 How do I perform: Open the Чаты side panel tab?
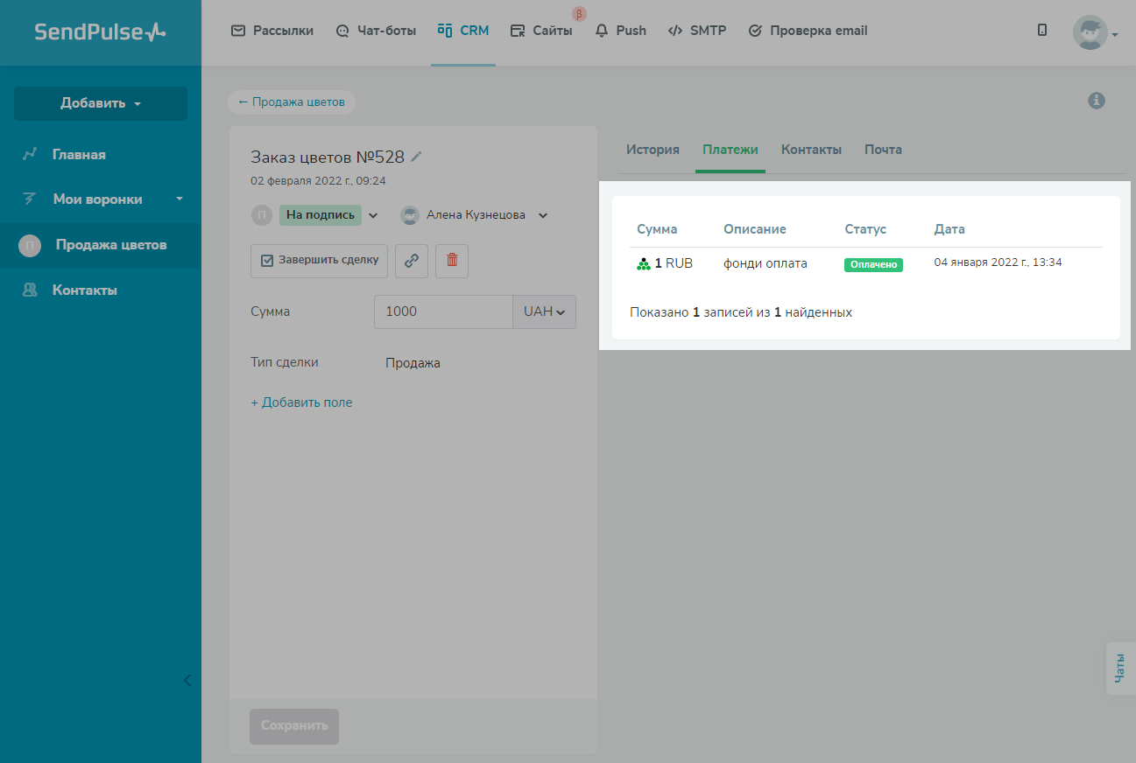click(x=1120, y=668)
